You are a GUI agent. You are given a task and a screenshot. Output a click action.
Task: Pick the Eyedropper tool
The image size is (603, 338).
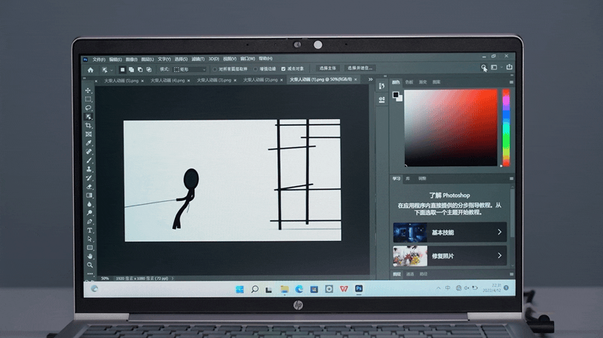[x=89, y=143]
